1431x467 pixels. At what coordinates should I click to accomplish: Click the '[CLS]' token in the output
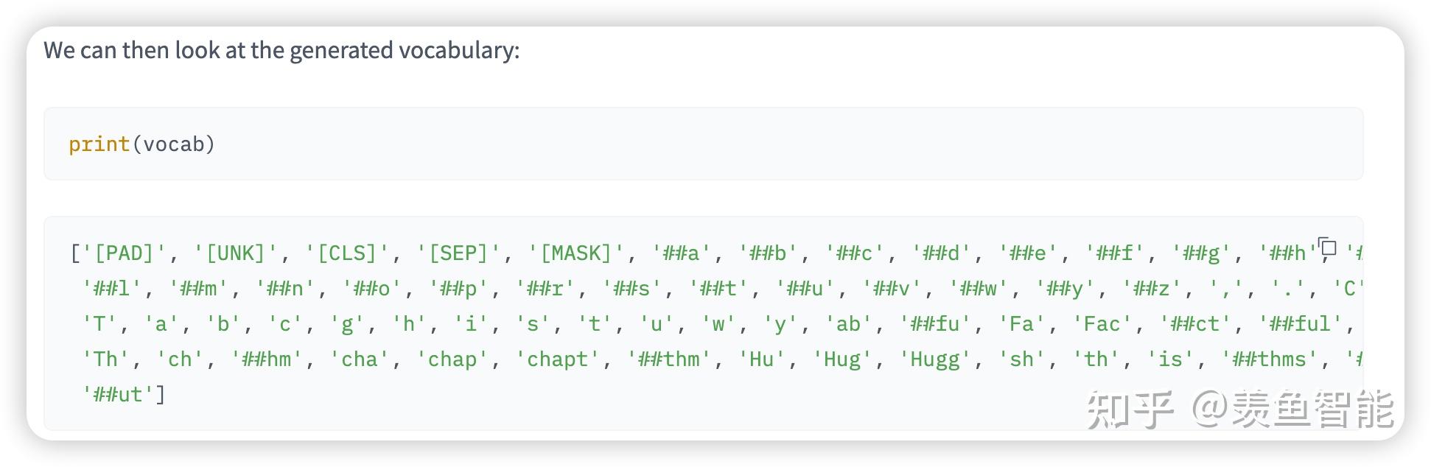click(x=347, y=253)
